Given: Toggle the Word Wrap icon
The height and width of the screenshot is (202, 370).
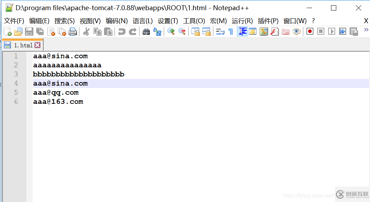Looking at the screenshot, I should tap(220, 31).
